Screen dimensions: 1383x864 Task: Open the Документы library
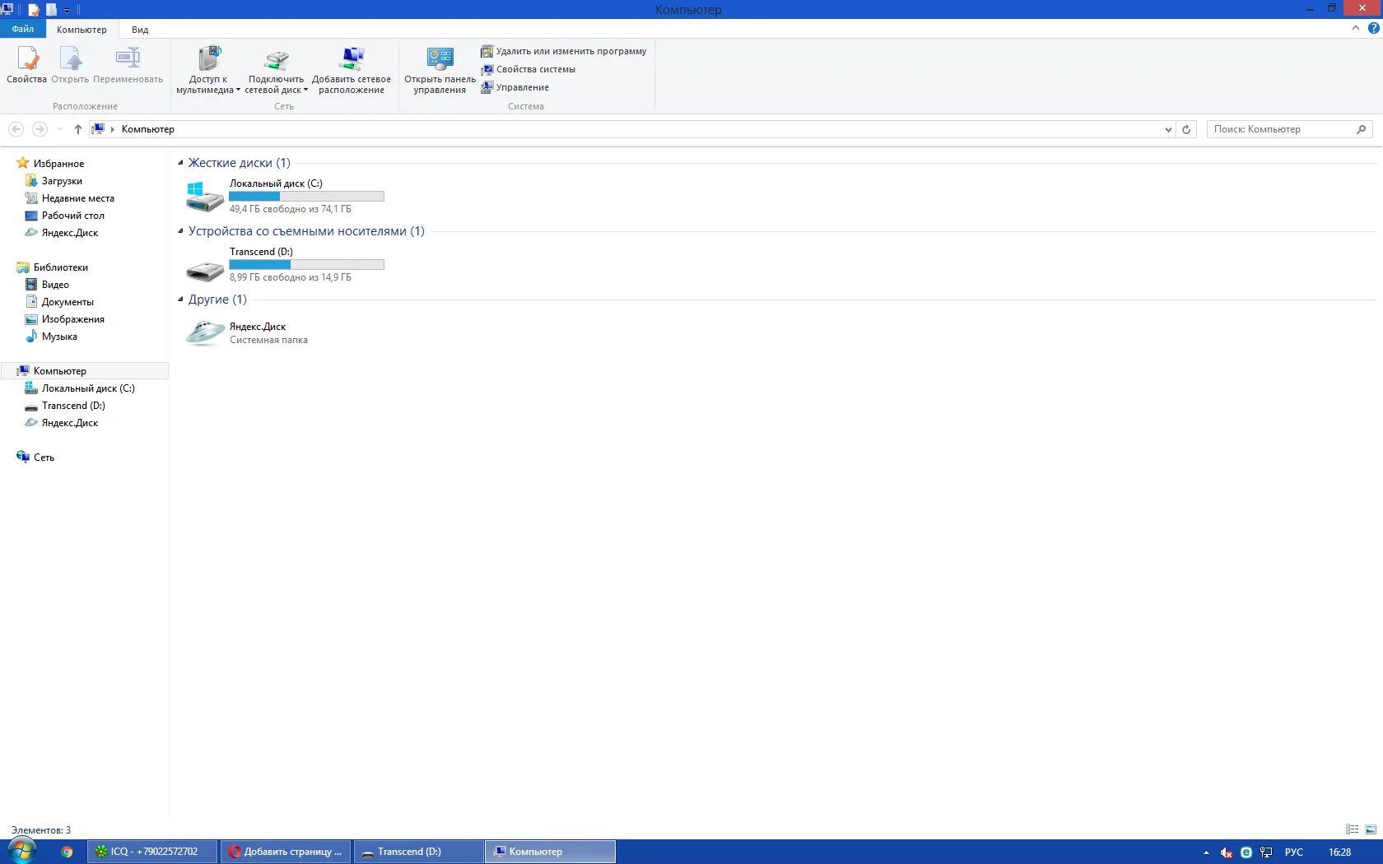(68, 302)
